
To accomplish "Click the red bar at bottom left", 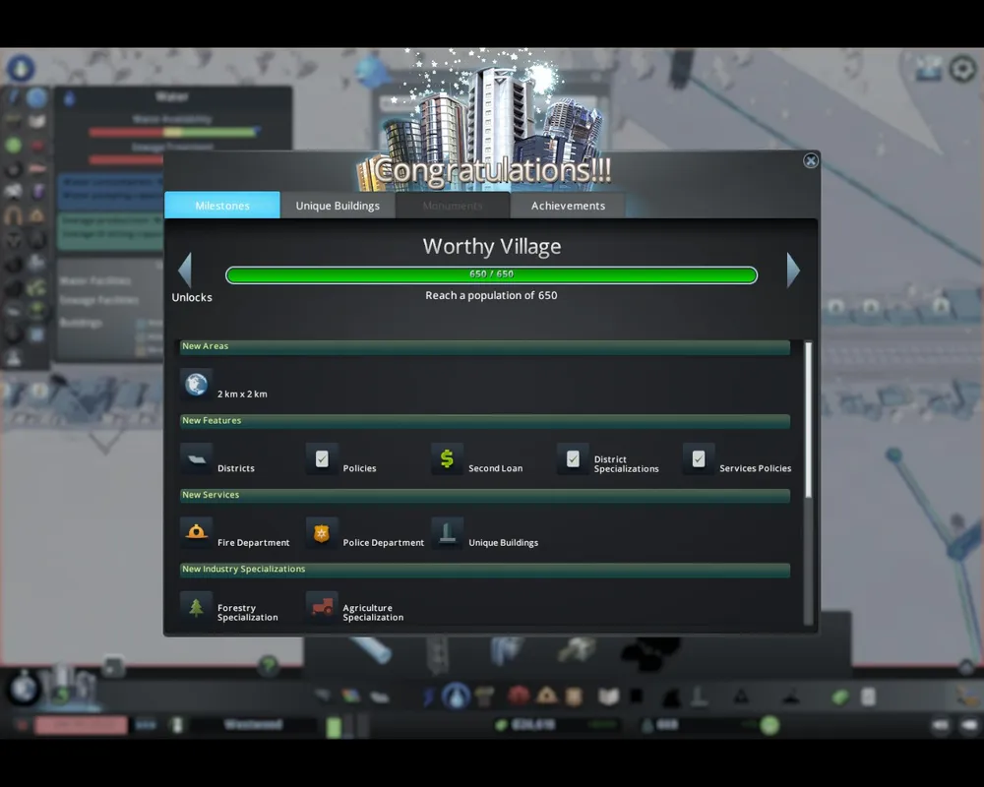I will [82, 725].
